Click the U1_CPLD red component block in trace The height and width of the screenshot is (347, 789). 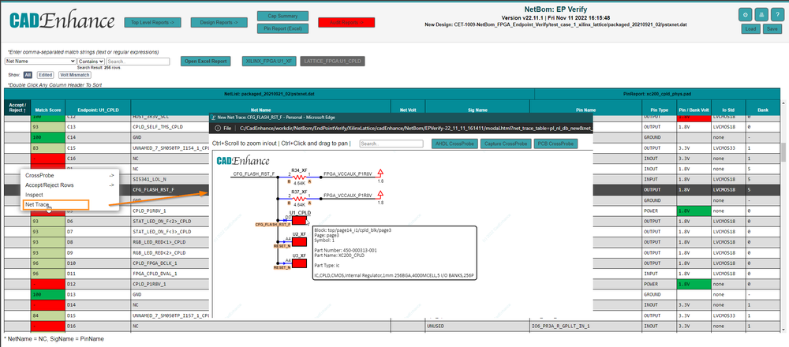pyautogui.click(x=299, y=220)
